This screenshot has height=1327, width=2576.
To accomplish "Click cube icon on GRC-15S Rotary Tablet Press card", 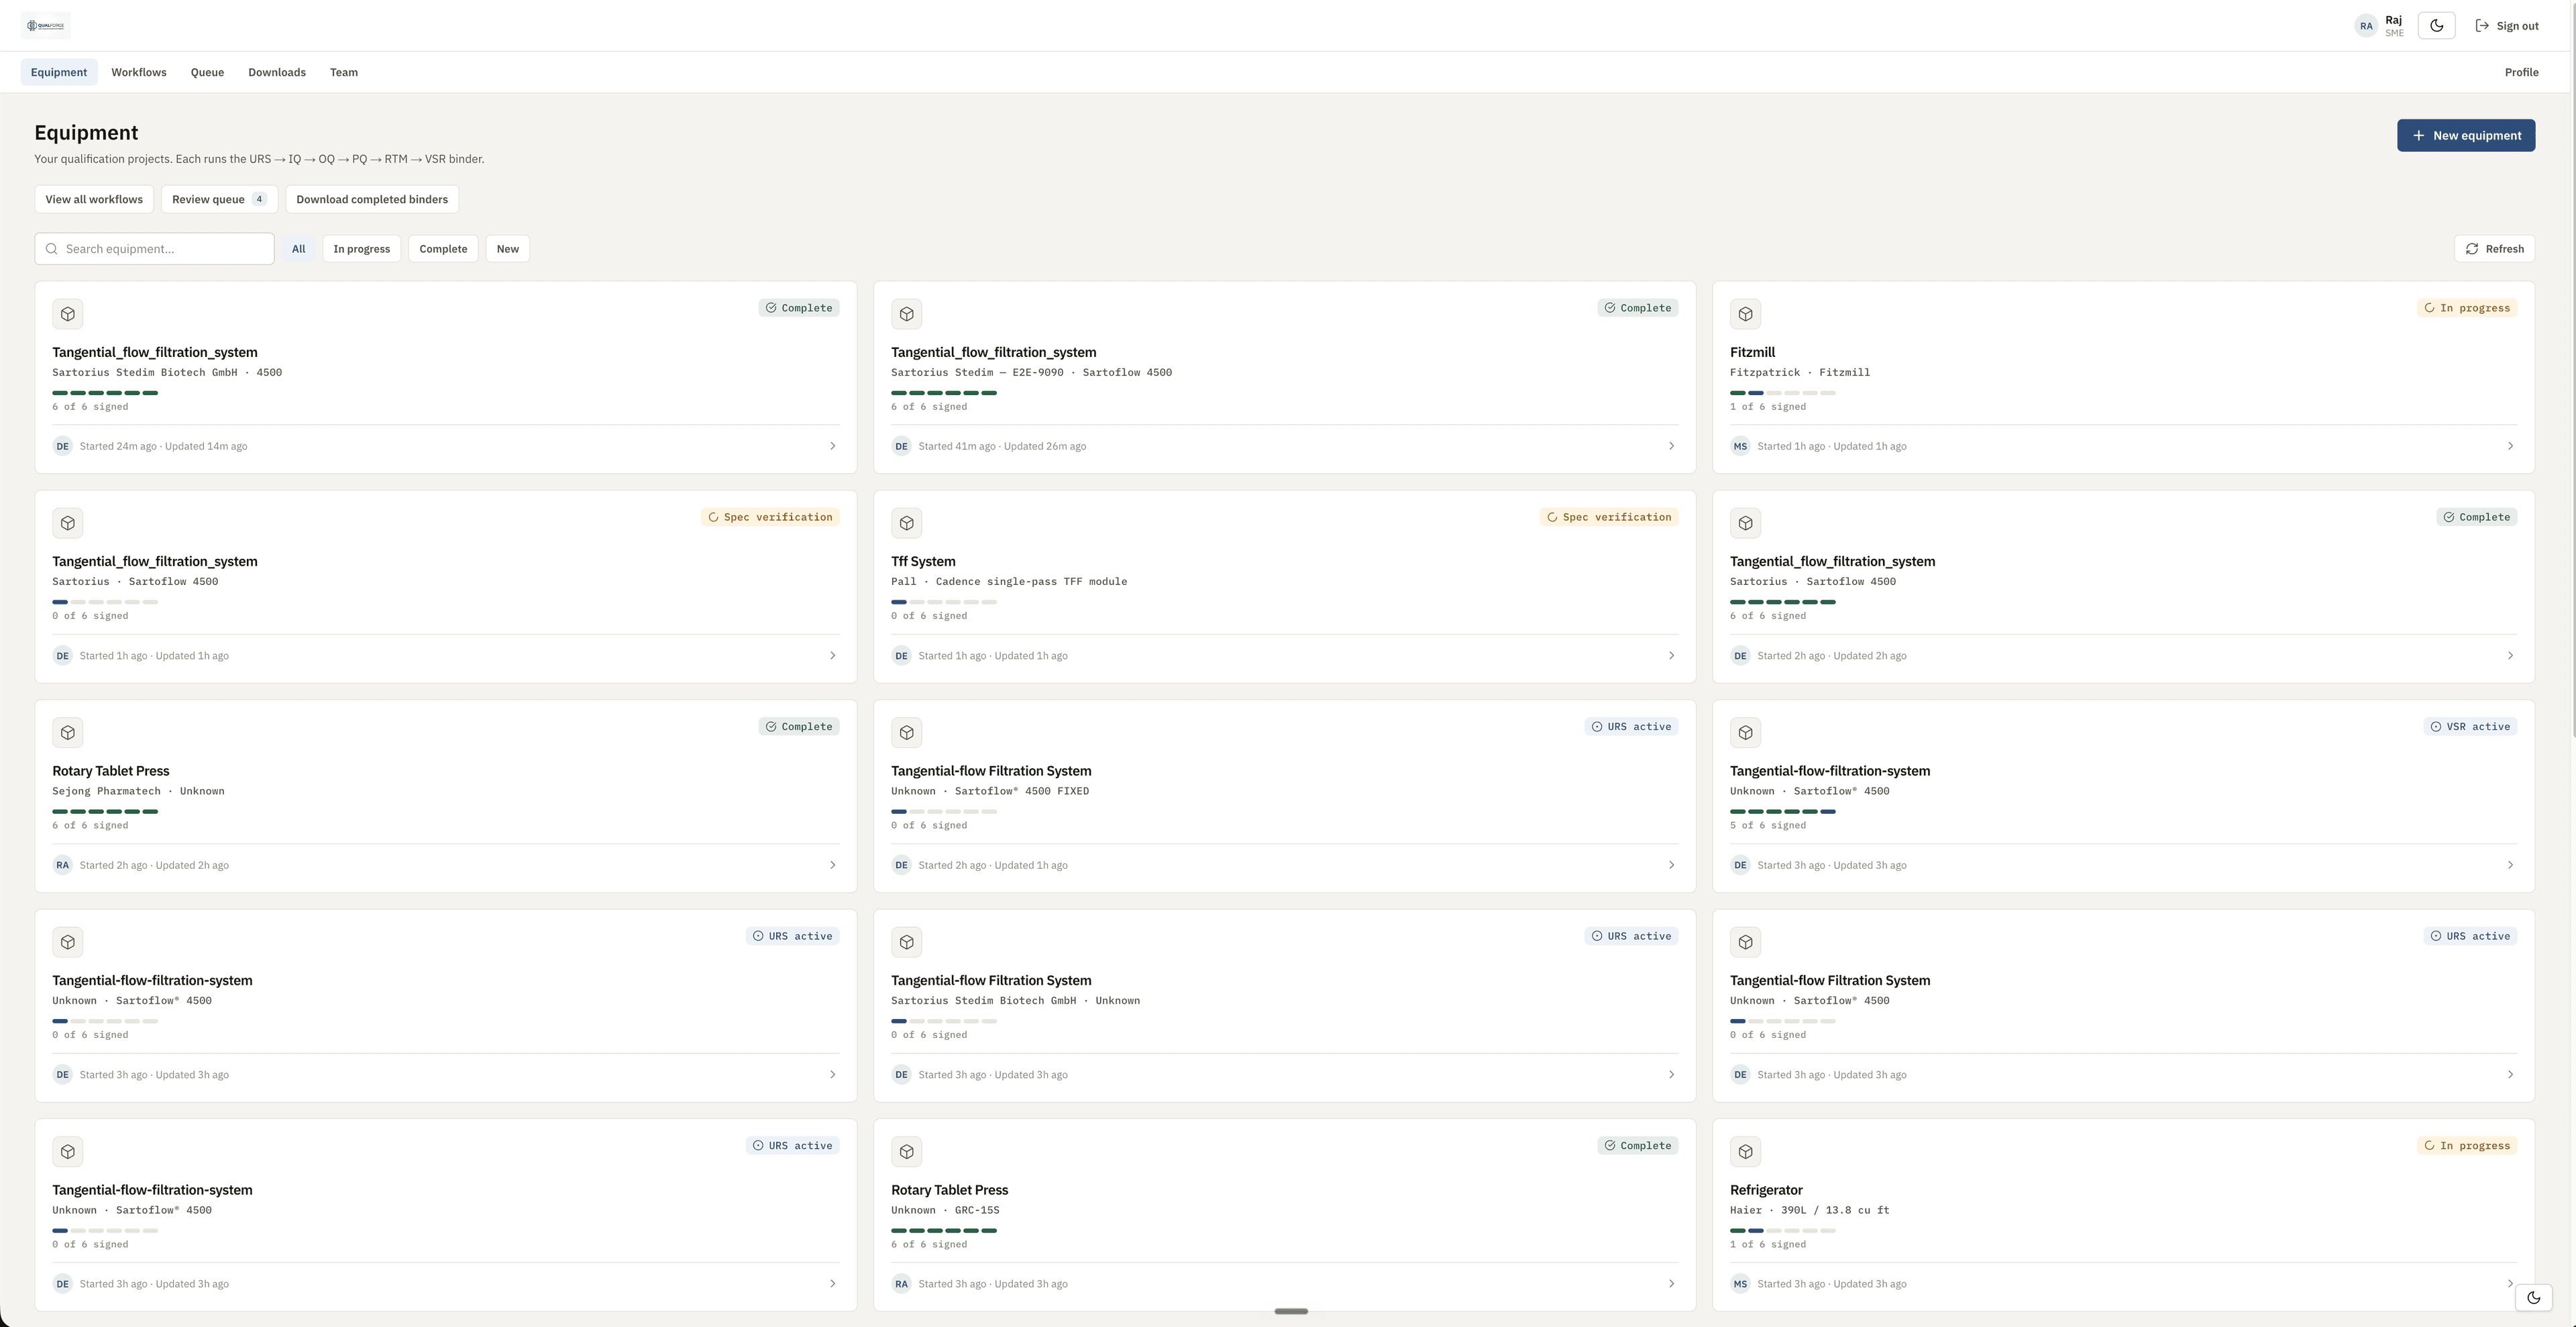I will pyautogui.click(x=907, y=1152).
